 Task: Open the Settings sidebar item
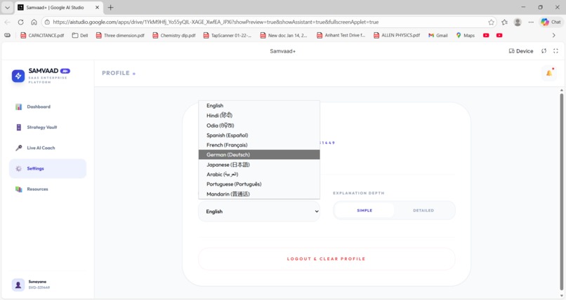point(48,168)
